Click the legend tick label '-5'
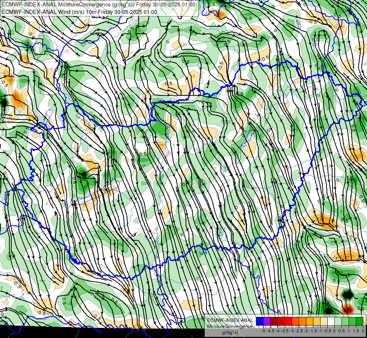The image size is (367, 338). (x=263, y=331)
